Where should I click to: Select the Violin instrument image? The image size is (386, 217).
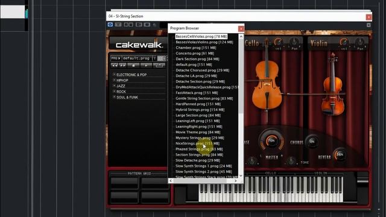point(333,84)
